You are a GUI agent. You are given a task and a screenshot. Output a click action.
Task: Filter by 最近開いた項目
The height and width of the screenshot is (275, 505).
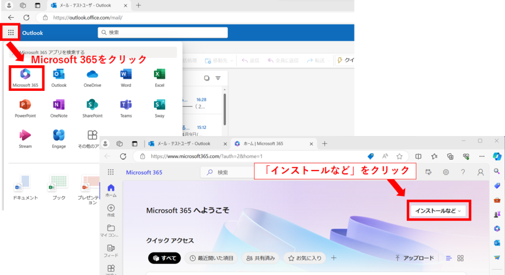tap(211, 258)
